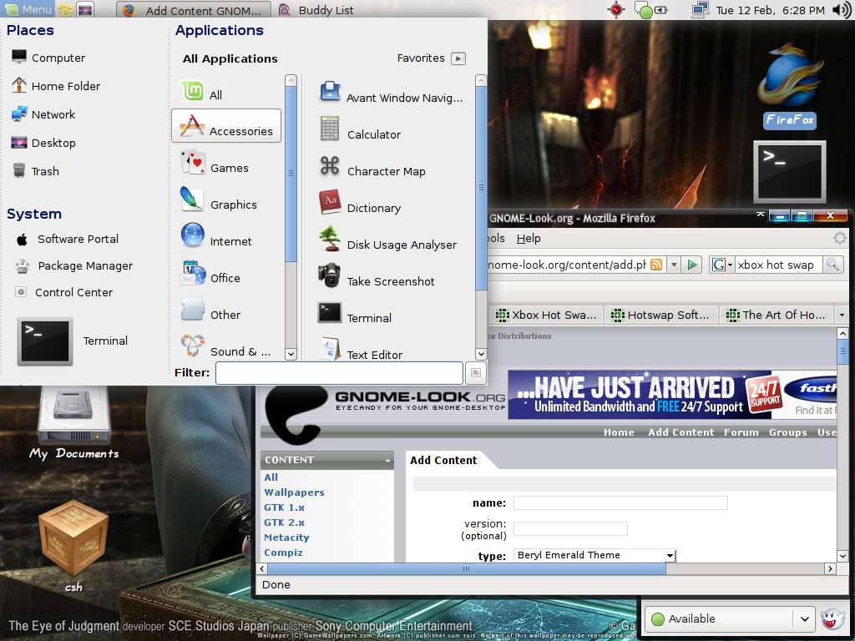Click the Go arrow in Firefox address bar
Screen dimensions: 855x641
pos(692,265)
